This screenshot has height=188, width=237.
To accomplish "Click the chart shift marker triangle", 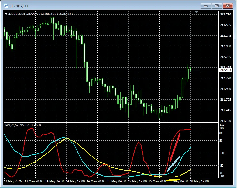I will [x=196, y=12].
